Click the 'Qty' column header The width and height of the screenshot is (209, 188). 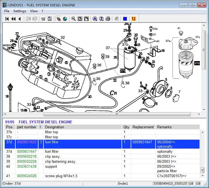click(126, 127)
